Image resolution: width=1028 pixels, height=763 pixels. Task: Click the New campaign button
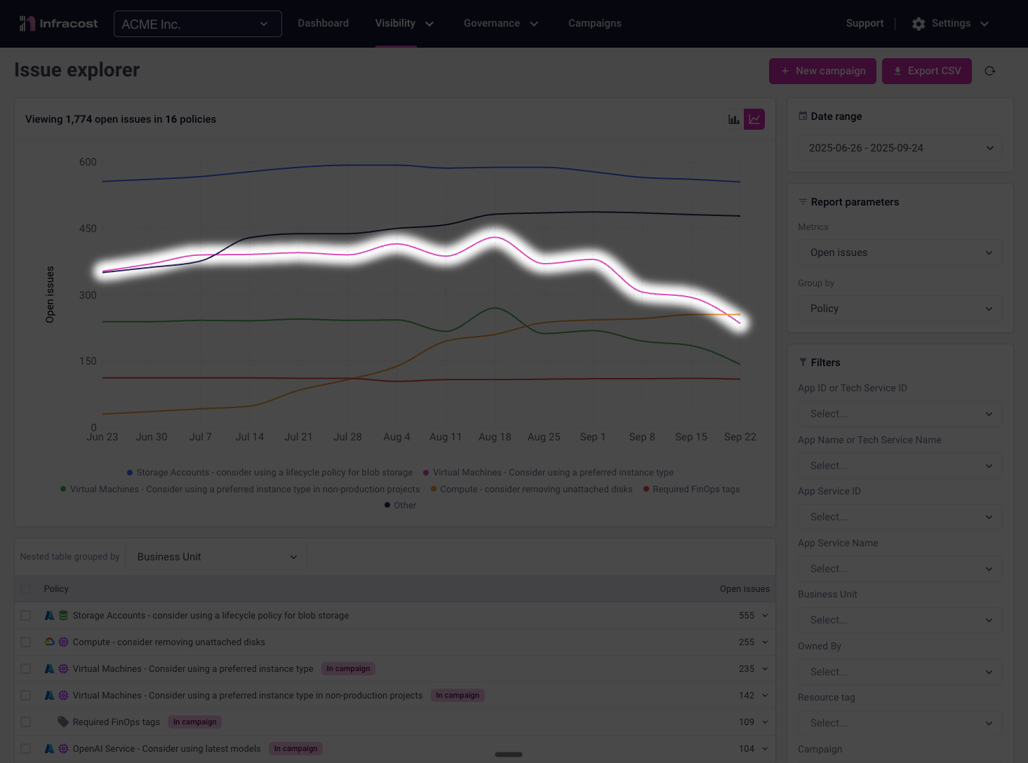[x=822, y=71]
